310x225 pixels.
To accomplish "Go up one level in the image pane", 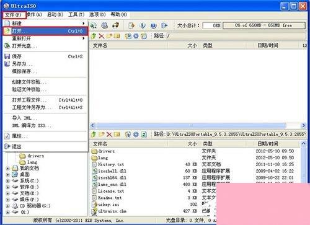I will pos(94,36).
